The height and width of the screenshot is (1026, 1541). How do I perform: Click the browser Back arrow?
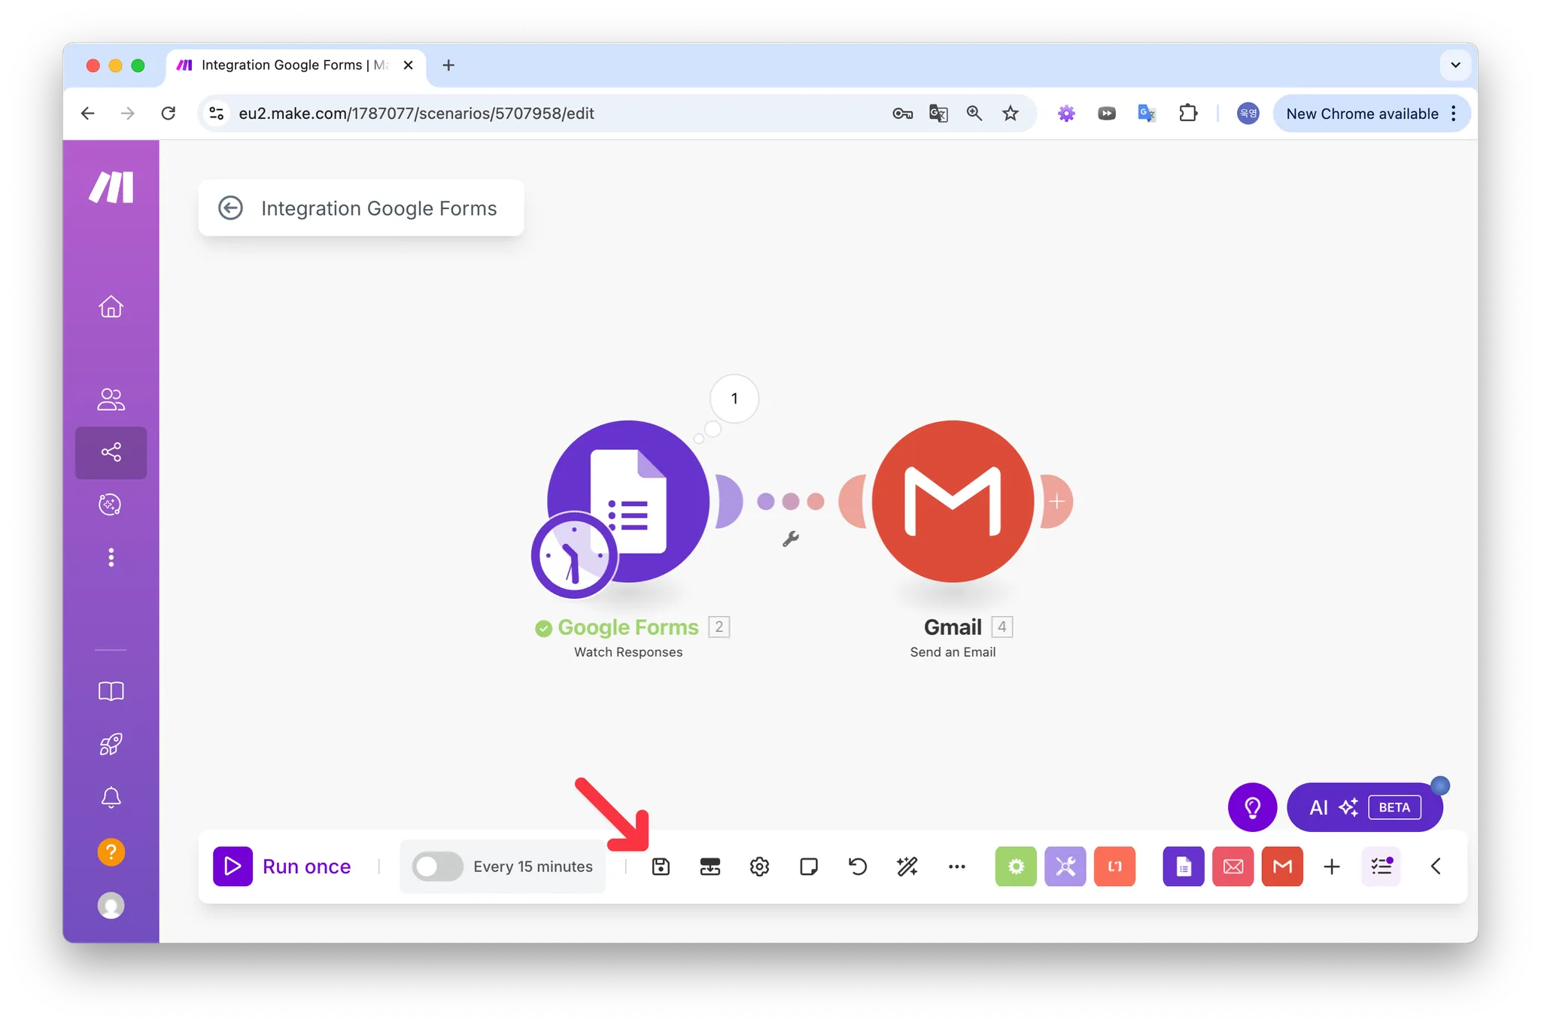tap(88, 114)
